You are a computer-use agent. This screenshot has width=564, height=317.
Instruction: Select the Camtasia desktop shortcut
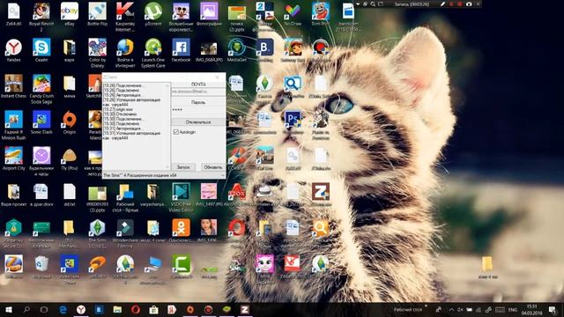click(x=182, y=267)
